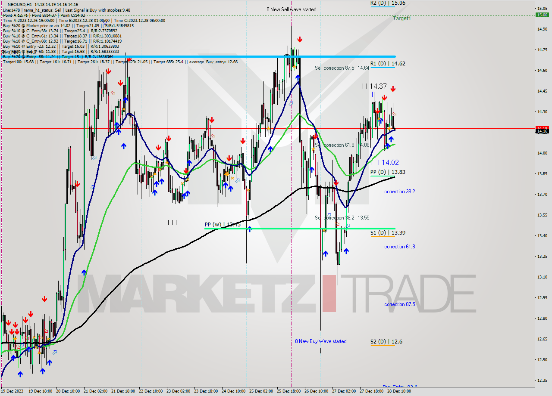Click '22 Dec 10:00' on the time axis

tap(151, 391)
